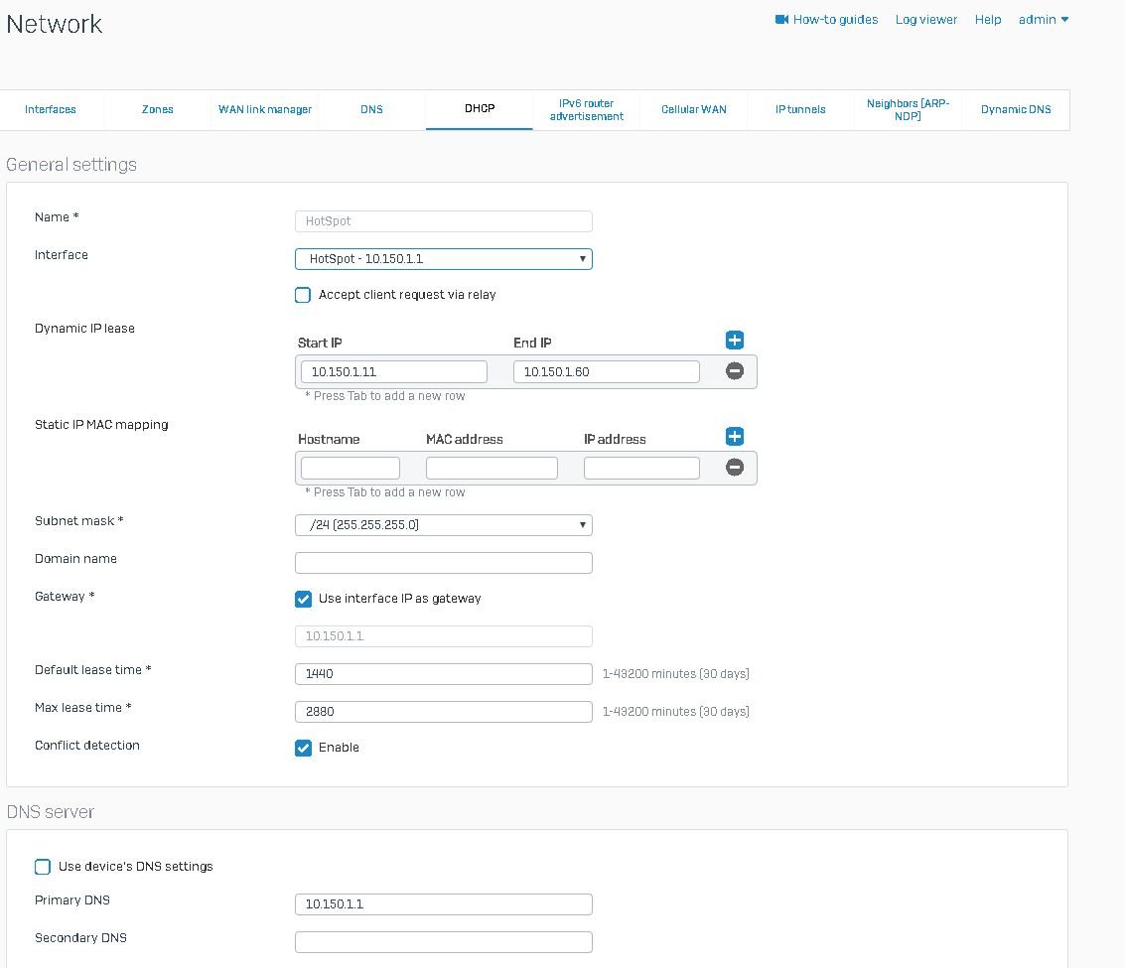The height and width of the screenshot is (968, 1125).
Task: Uncheck Use interface IP as gateway
Action: [304, 599]
